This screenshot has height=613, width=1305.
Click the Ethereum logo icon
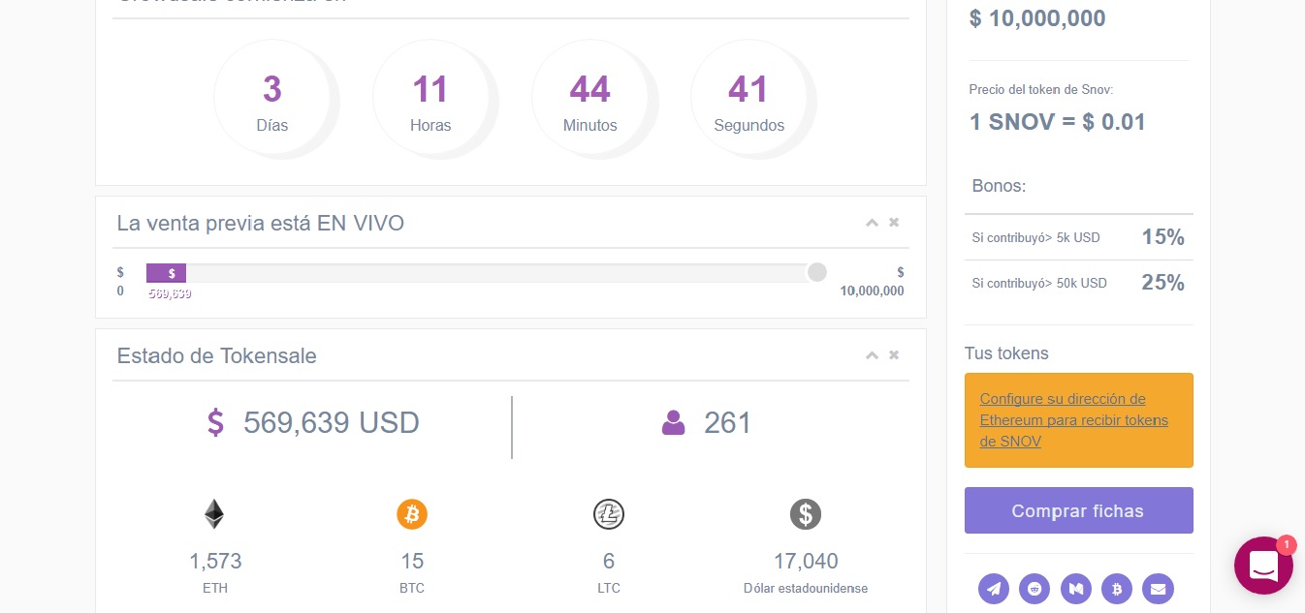tap(214, 514)
